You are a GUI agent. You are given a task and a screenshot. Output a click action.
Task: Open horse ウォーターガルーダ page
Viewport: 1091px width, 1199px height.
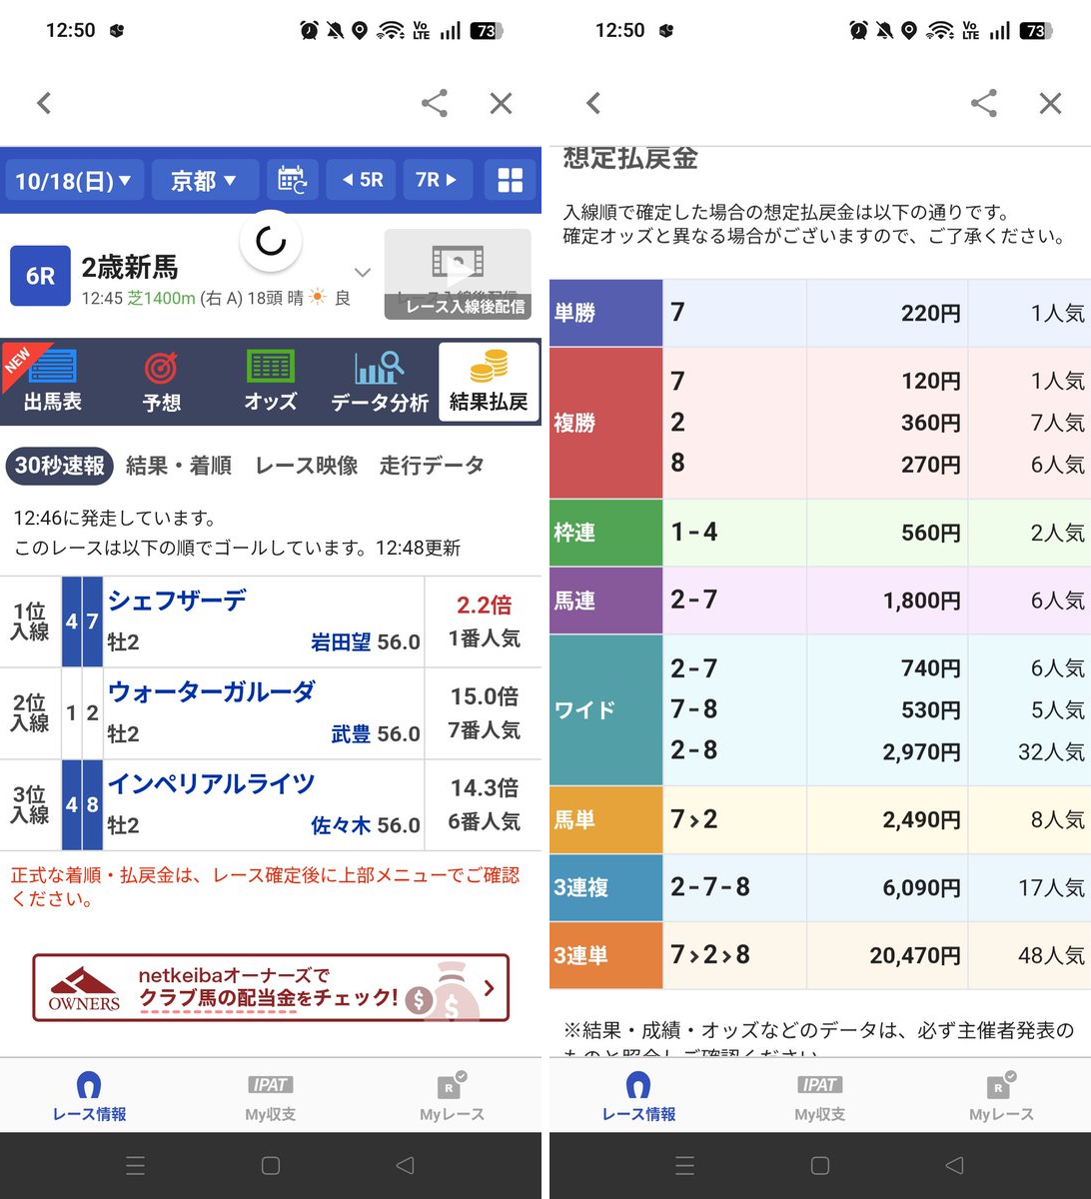tap(212, 691)
